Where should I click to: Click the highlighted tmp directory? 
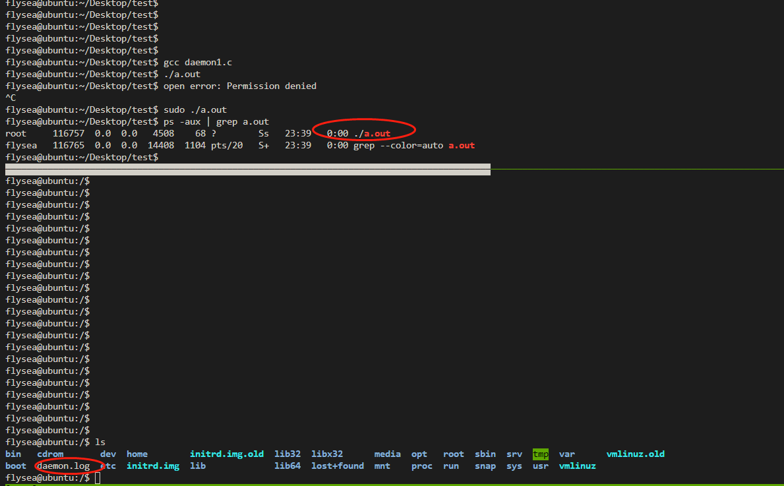coord(540,454)
